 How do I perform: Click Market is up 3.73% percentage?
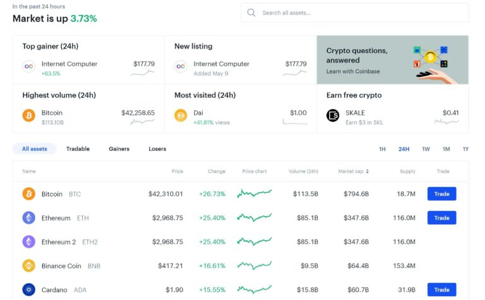[x=83, y=18]
